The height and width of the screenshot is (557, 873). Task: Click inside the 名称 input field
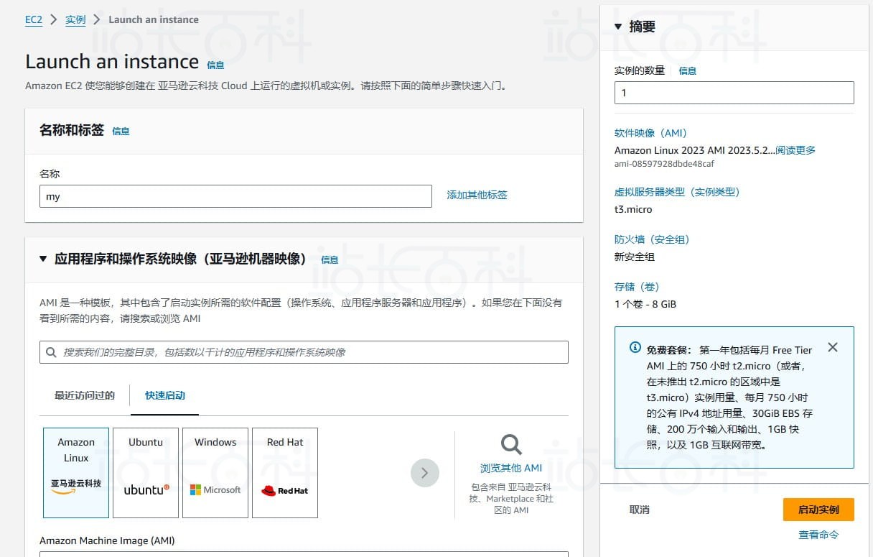pyautogui.click(x=235, y=196)
